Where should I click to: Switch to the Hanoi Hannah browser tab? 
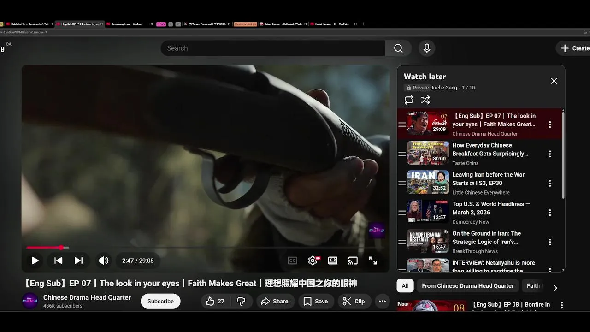[333, 24]
